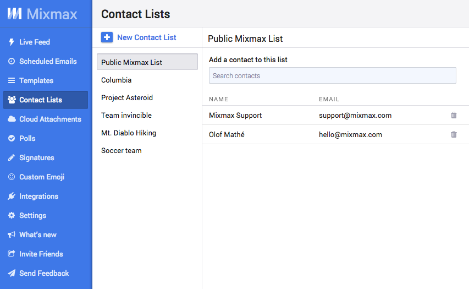The image size is (469, 289).
Task: Open the Templates section
Action: pyautogui.click(x=36, y=80)
